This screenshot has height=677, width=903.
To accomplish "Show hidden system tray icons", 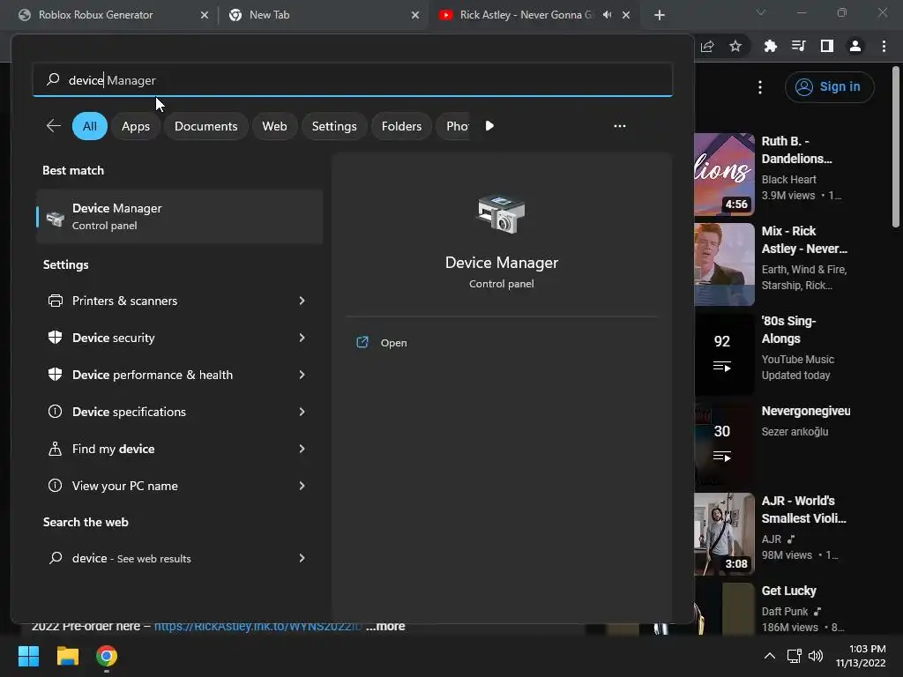I will click(769, 656).
